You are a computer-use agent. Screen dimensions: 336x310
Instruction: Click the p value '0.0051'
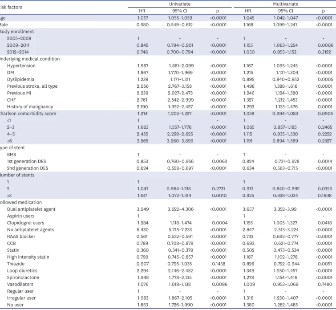[325, 264]
